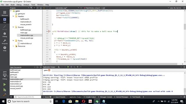186x104 pixels.
Task: Filter the project tree
Action: coord(31,8)
